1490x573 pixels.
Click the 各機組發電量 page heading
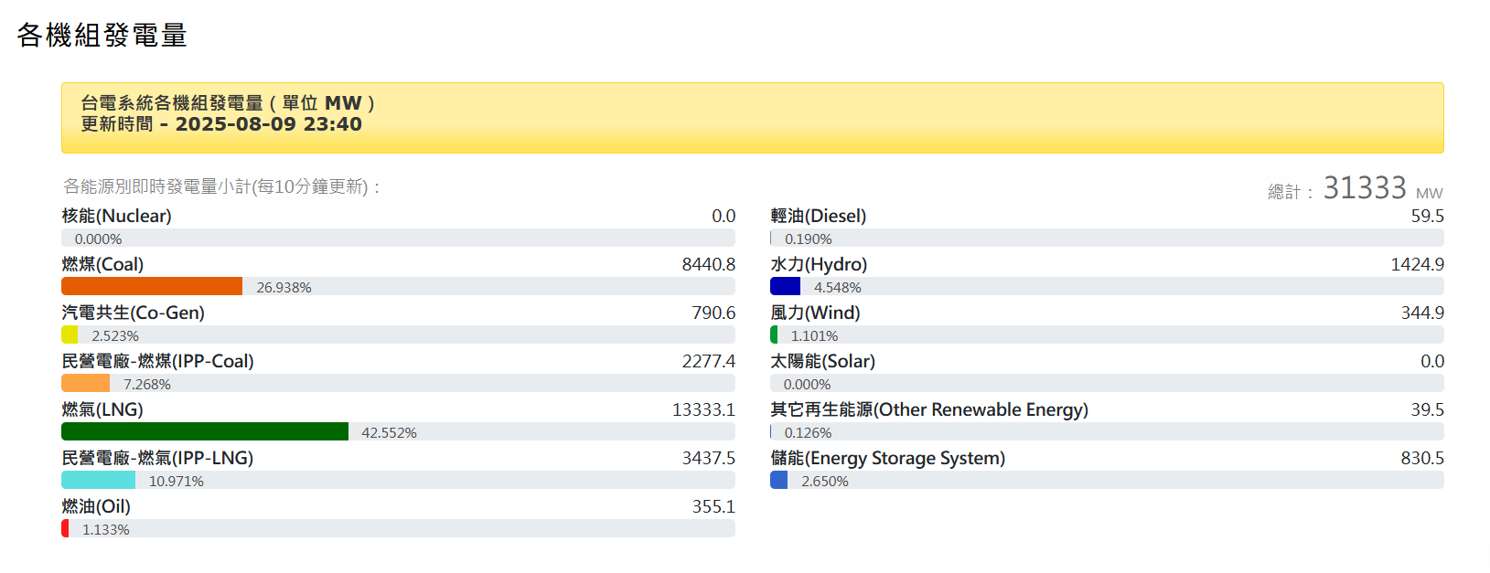click(102, 36)
